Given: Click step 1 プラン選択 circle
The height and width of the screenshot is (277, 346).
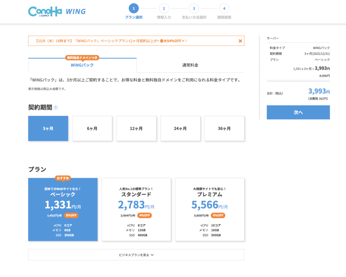Looking at the screenshot, I should (133, 8).
